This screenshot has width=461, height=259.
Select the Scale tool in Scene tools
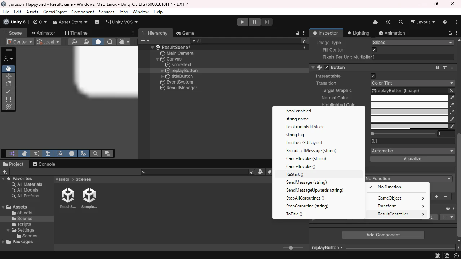(x=9, y=91)
